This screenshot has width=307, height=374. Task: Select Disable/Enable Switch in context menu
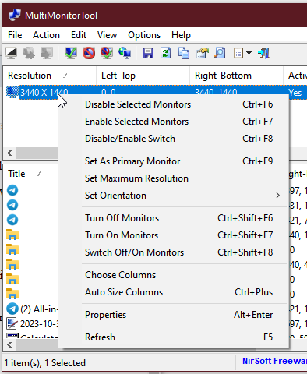click(x=174, y=139)
